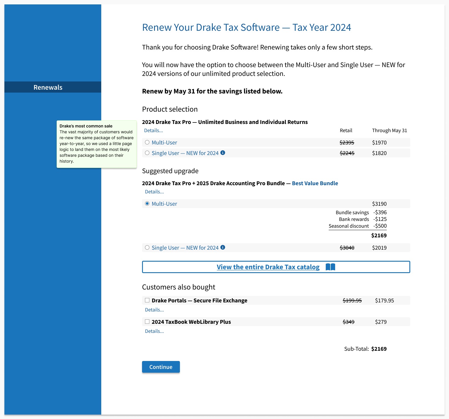The image size is (449, 419).
Task: Enable the 2024 TaxBook WebLibrary Plus checkbox
Action: [147, 322]
